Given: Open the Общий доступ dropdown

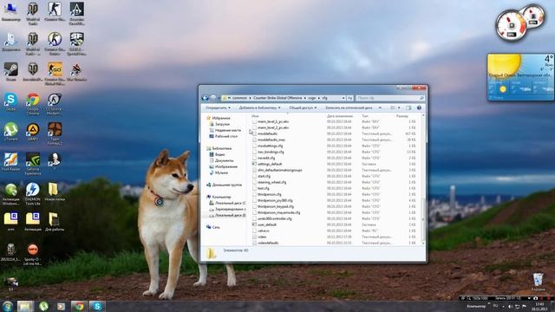Looking at the screenshot, I should point(303,107).
